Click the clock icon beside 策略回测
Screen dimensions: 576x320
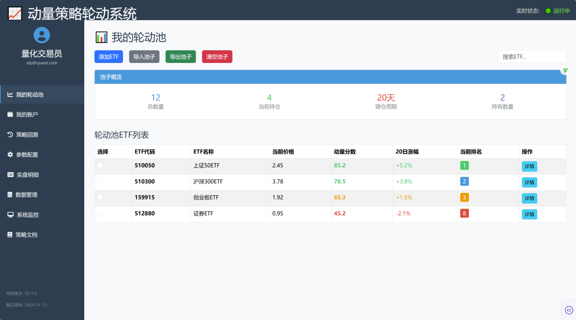(10, 135)
